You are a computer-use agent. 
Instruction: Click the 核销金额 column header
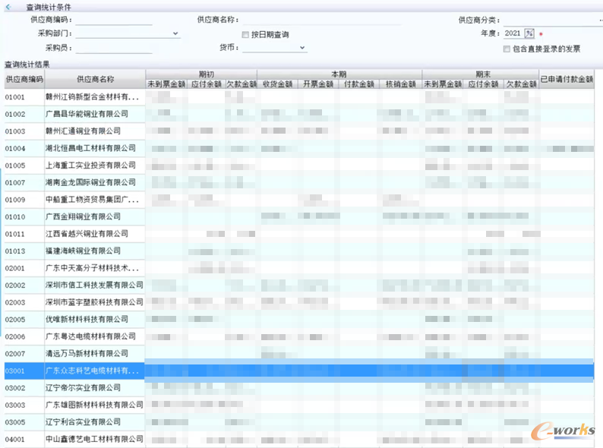click(401, 84)
